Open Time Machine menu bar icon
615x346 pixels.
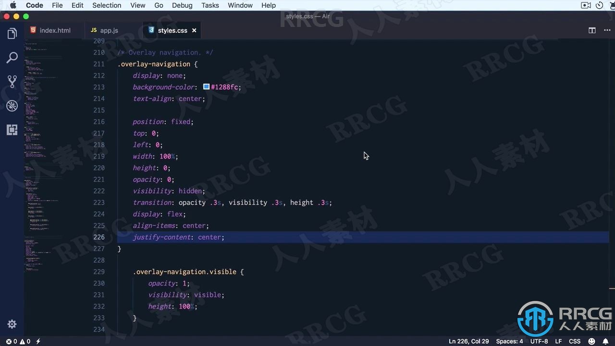click(599, 5)
